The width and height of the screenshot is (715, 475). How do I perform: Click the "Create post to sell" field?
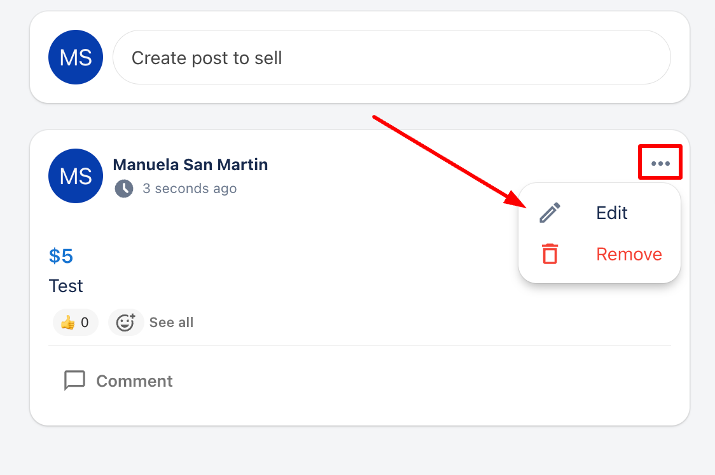click(391, 58)
